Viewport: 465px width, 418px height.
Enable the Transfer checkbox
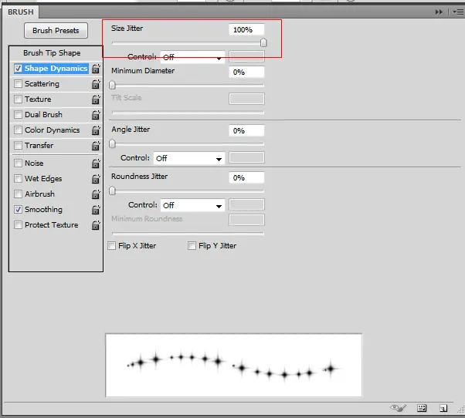pyautogui.click(x=18, y=145)
